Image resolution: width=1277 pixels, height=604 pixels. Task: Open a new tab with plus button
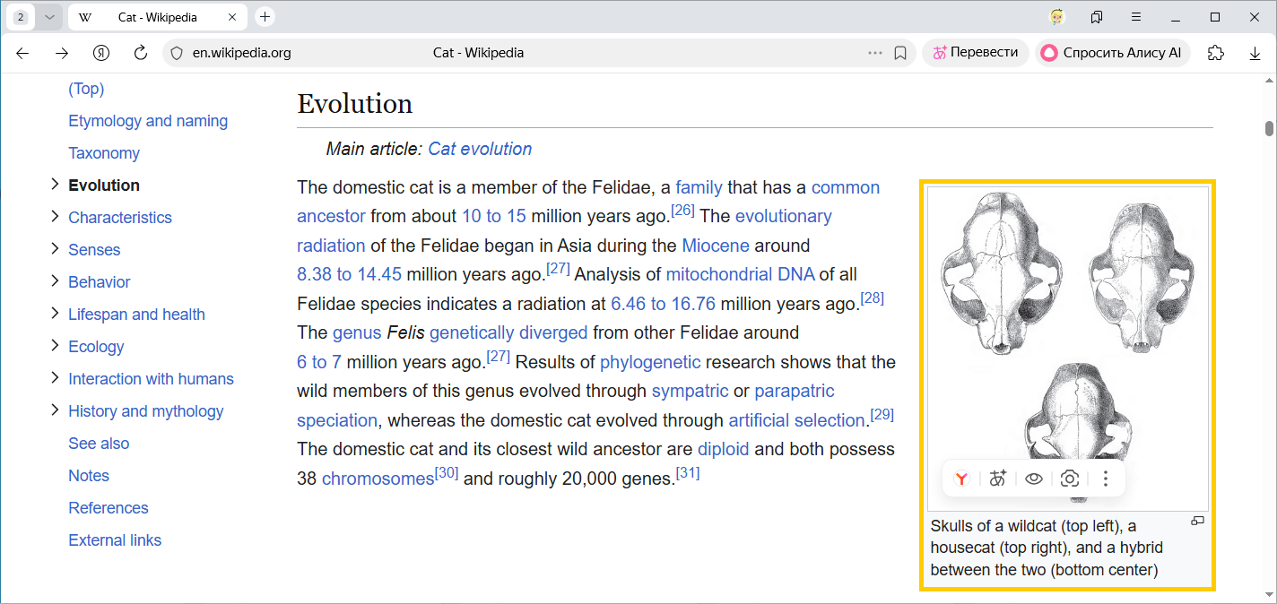(265, 17)
